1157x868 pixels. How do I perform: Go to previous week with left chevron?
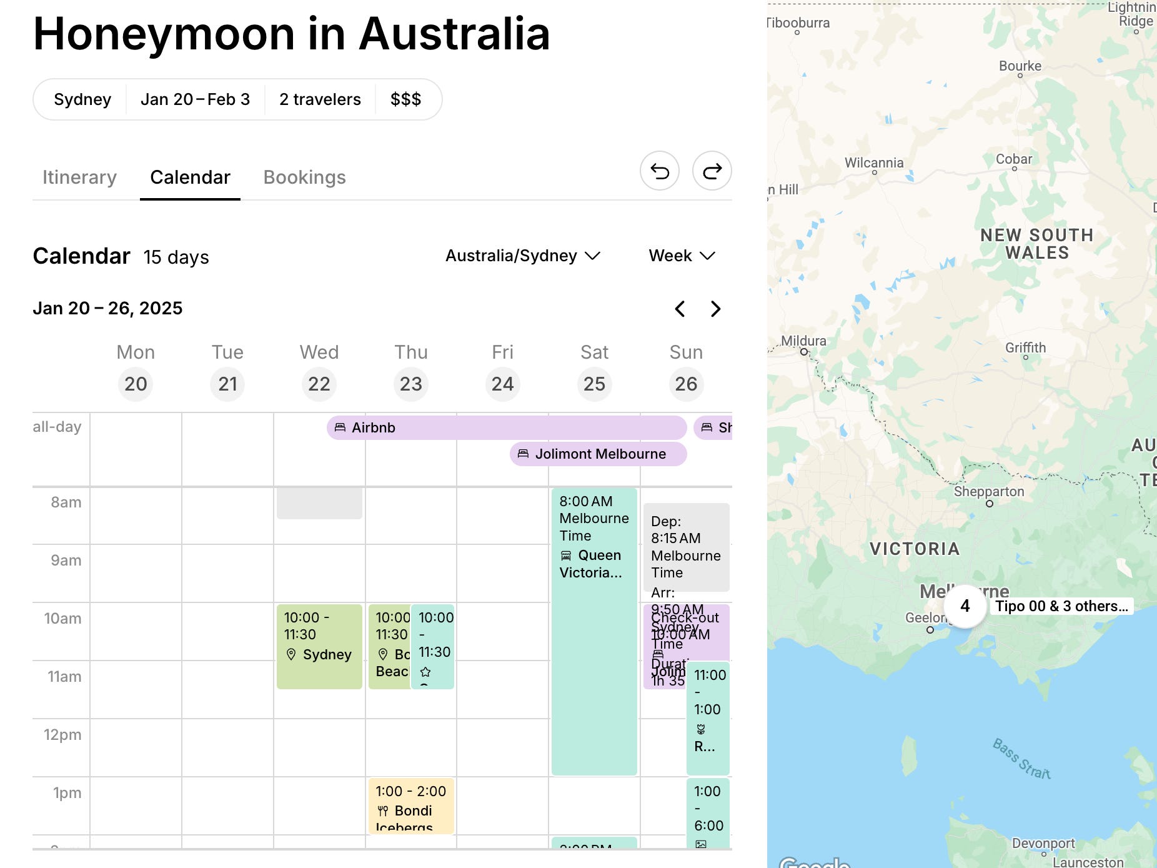(x=680, y=309)
